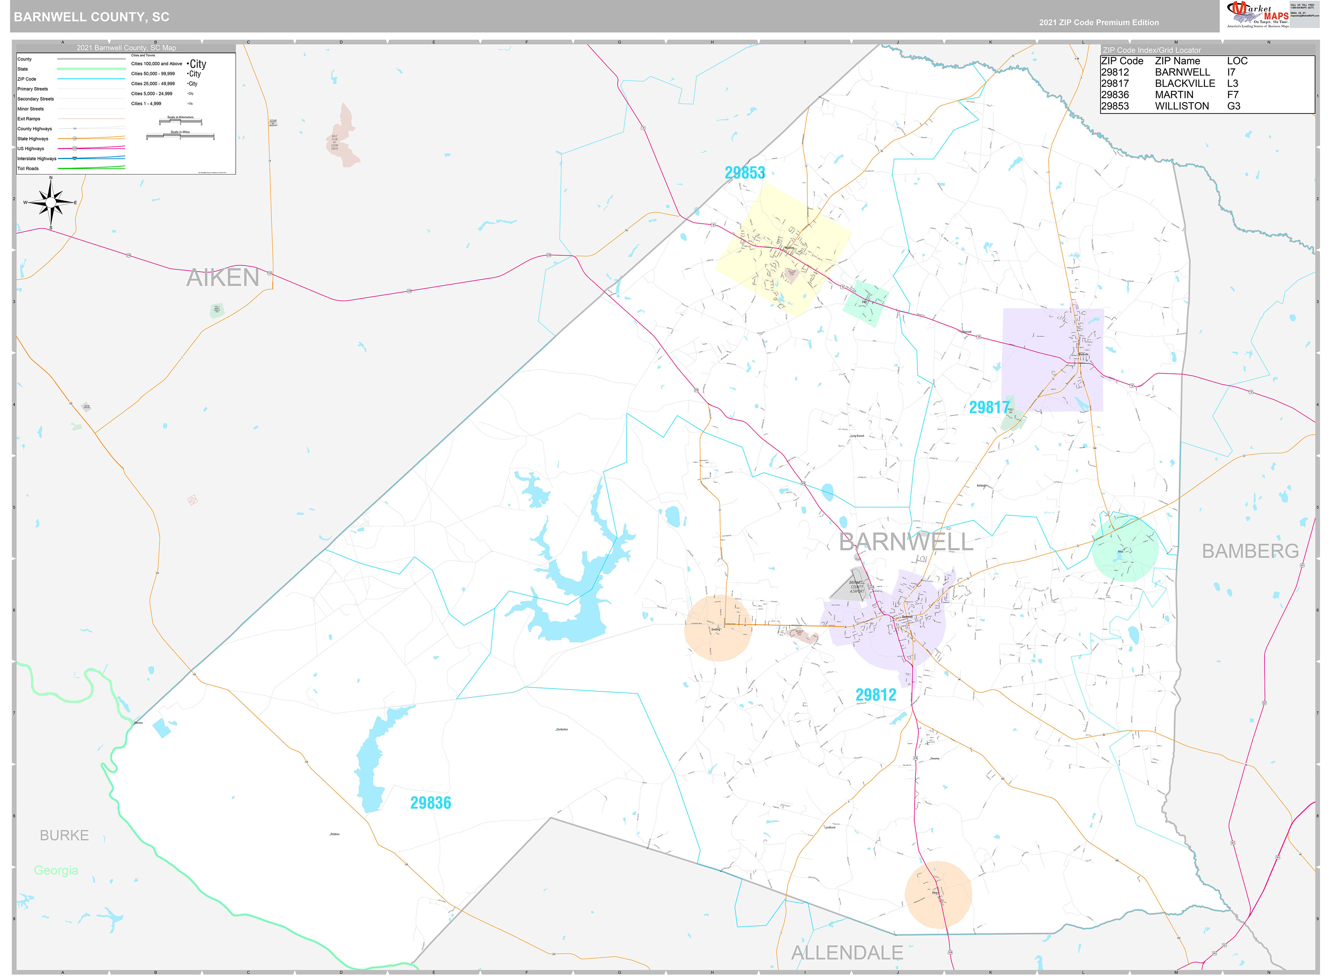The height and width of the screenshot is (976, 1331).
Task: Click ZIP code label 29812
Action: point(876,695)
